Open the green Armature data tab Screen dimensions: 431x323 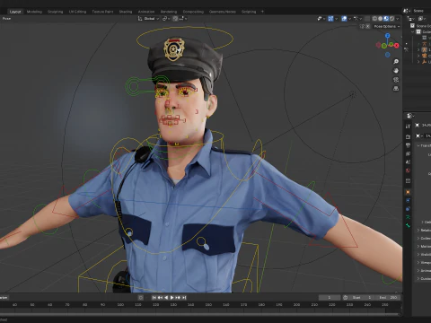[408, 217]
